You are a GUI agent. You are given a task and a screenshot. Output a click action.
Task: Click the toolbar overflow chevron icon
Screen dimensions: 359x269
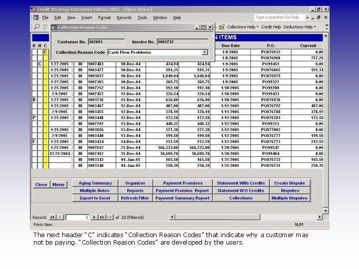point(327,27)
